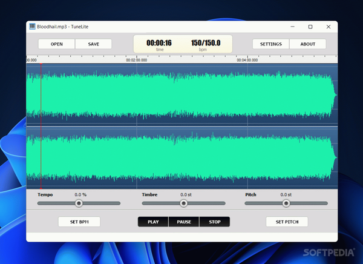The image size is (363, 264).
Task: Click the red playhead line
Action: point(41,126)
